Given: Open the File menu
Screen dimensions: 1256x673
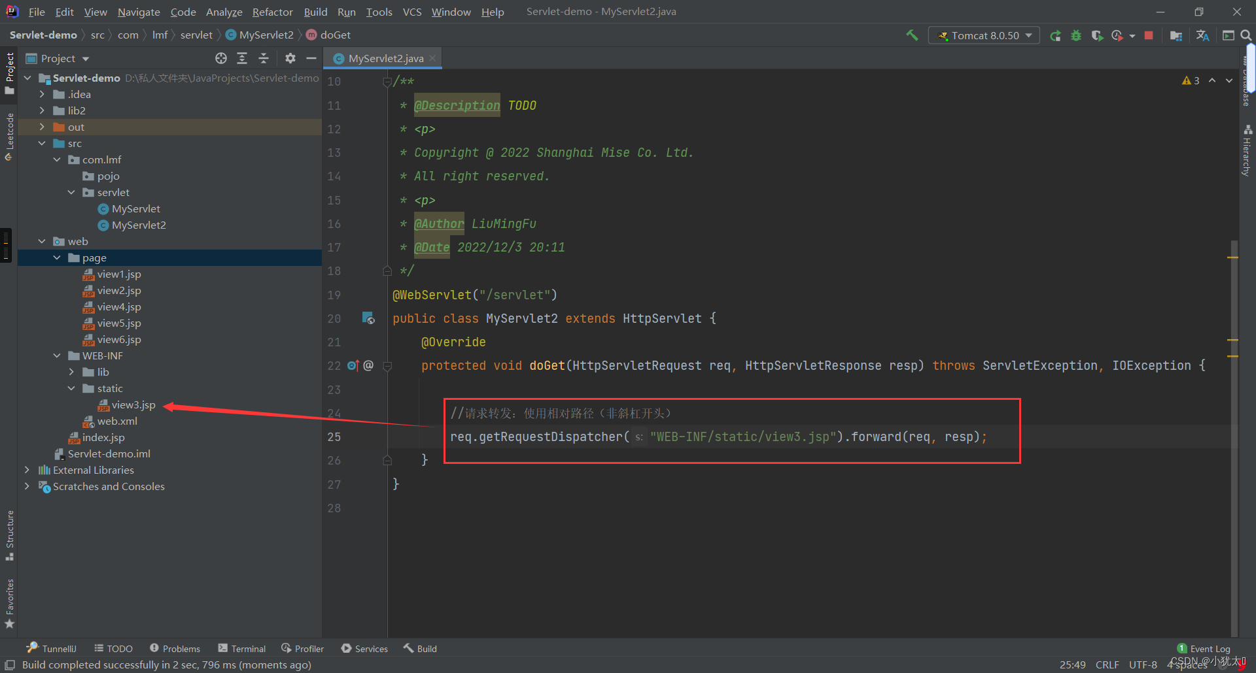Looking at the screenshot, I should point(37,12).
